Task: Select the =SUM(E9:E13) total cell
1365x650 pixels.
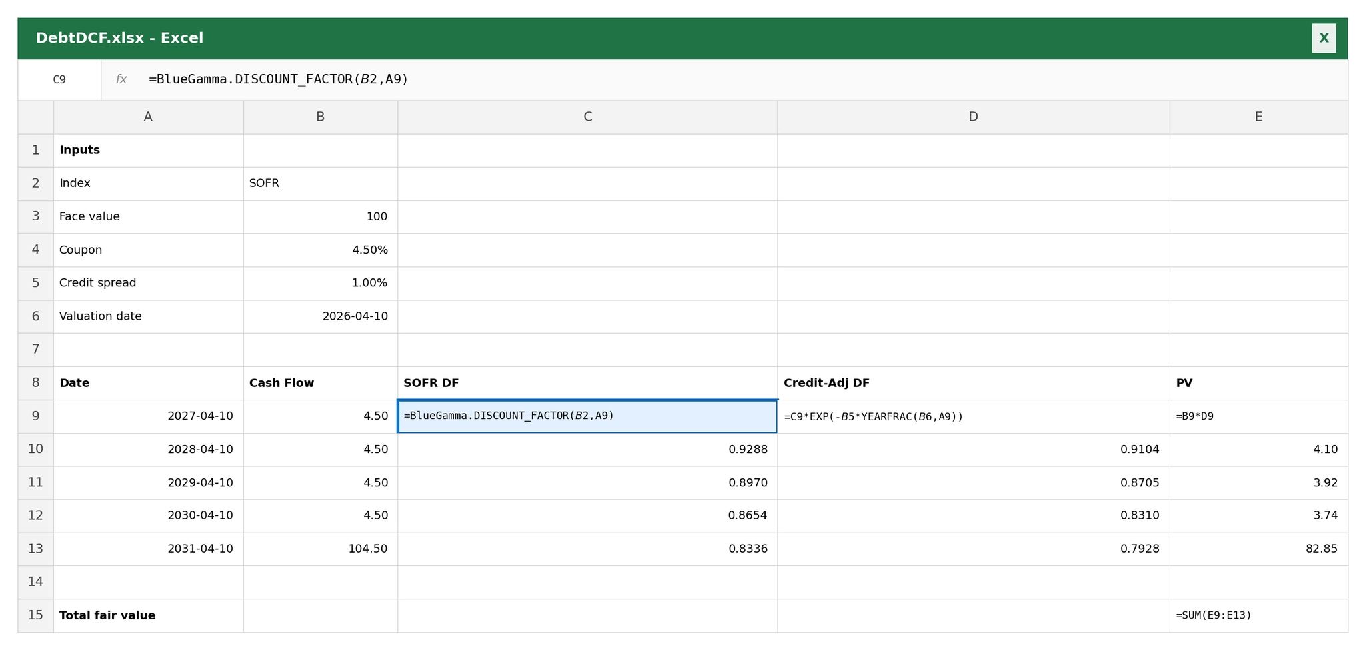Action: tap(1259, 615)
